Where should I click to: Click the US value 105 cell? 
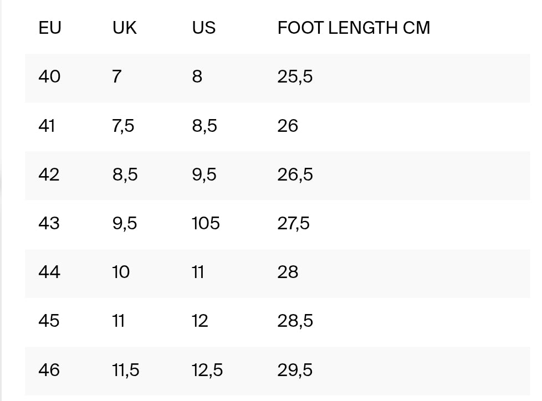point(206,223)
